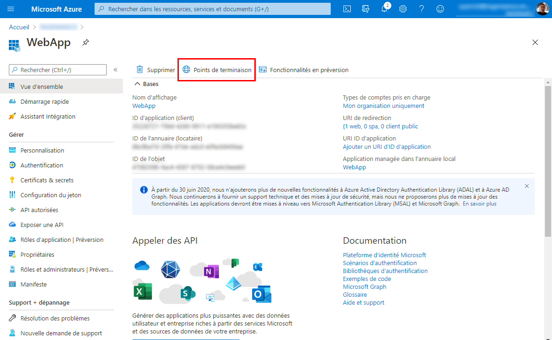Click the scrollbar up arrow
The image size is (552, 340).
548,82
